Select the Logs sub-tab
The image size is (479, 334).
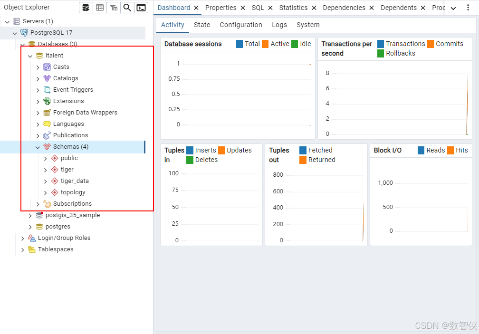pos(279,25)
